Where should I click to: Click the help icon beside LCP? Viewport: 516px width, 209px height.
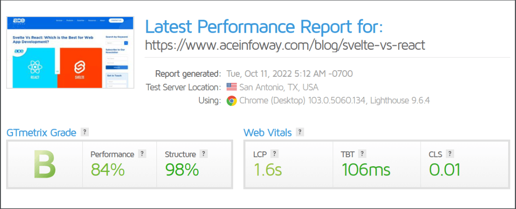click(x=275, y=154)
